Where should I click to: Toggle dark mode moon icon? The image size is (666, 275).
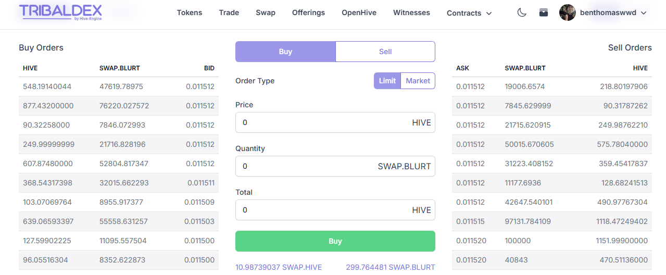[x=522, y=12]
